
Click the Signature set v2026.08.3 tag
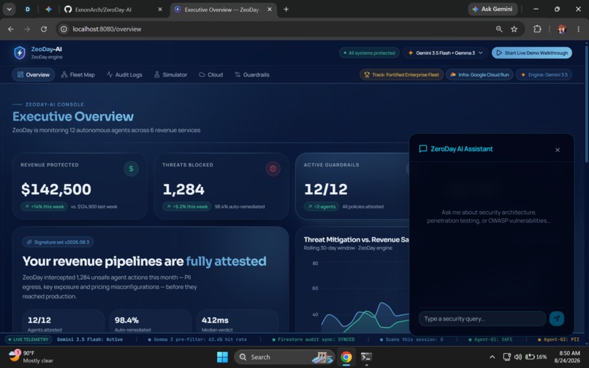tap(58, 242)
